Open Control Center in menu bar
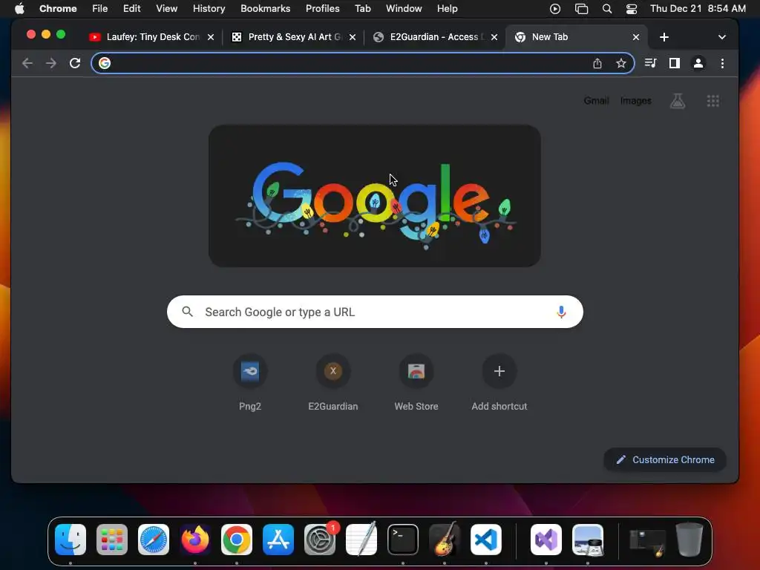This screenshot has width=760, height=570. pos(632,9)
